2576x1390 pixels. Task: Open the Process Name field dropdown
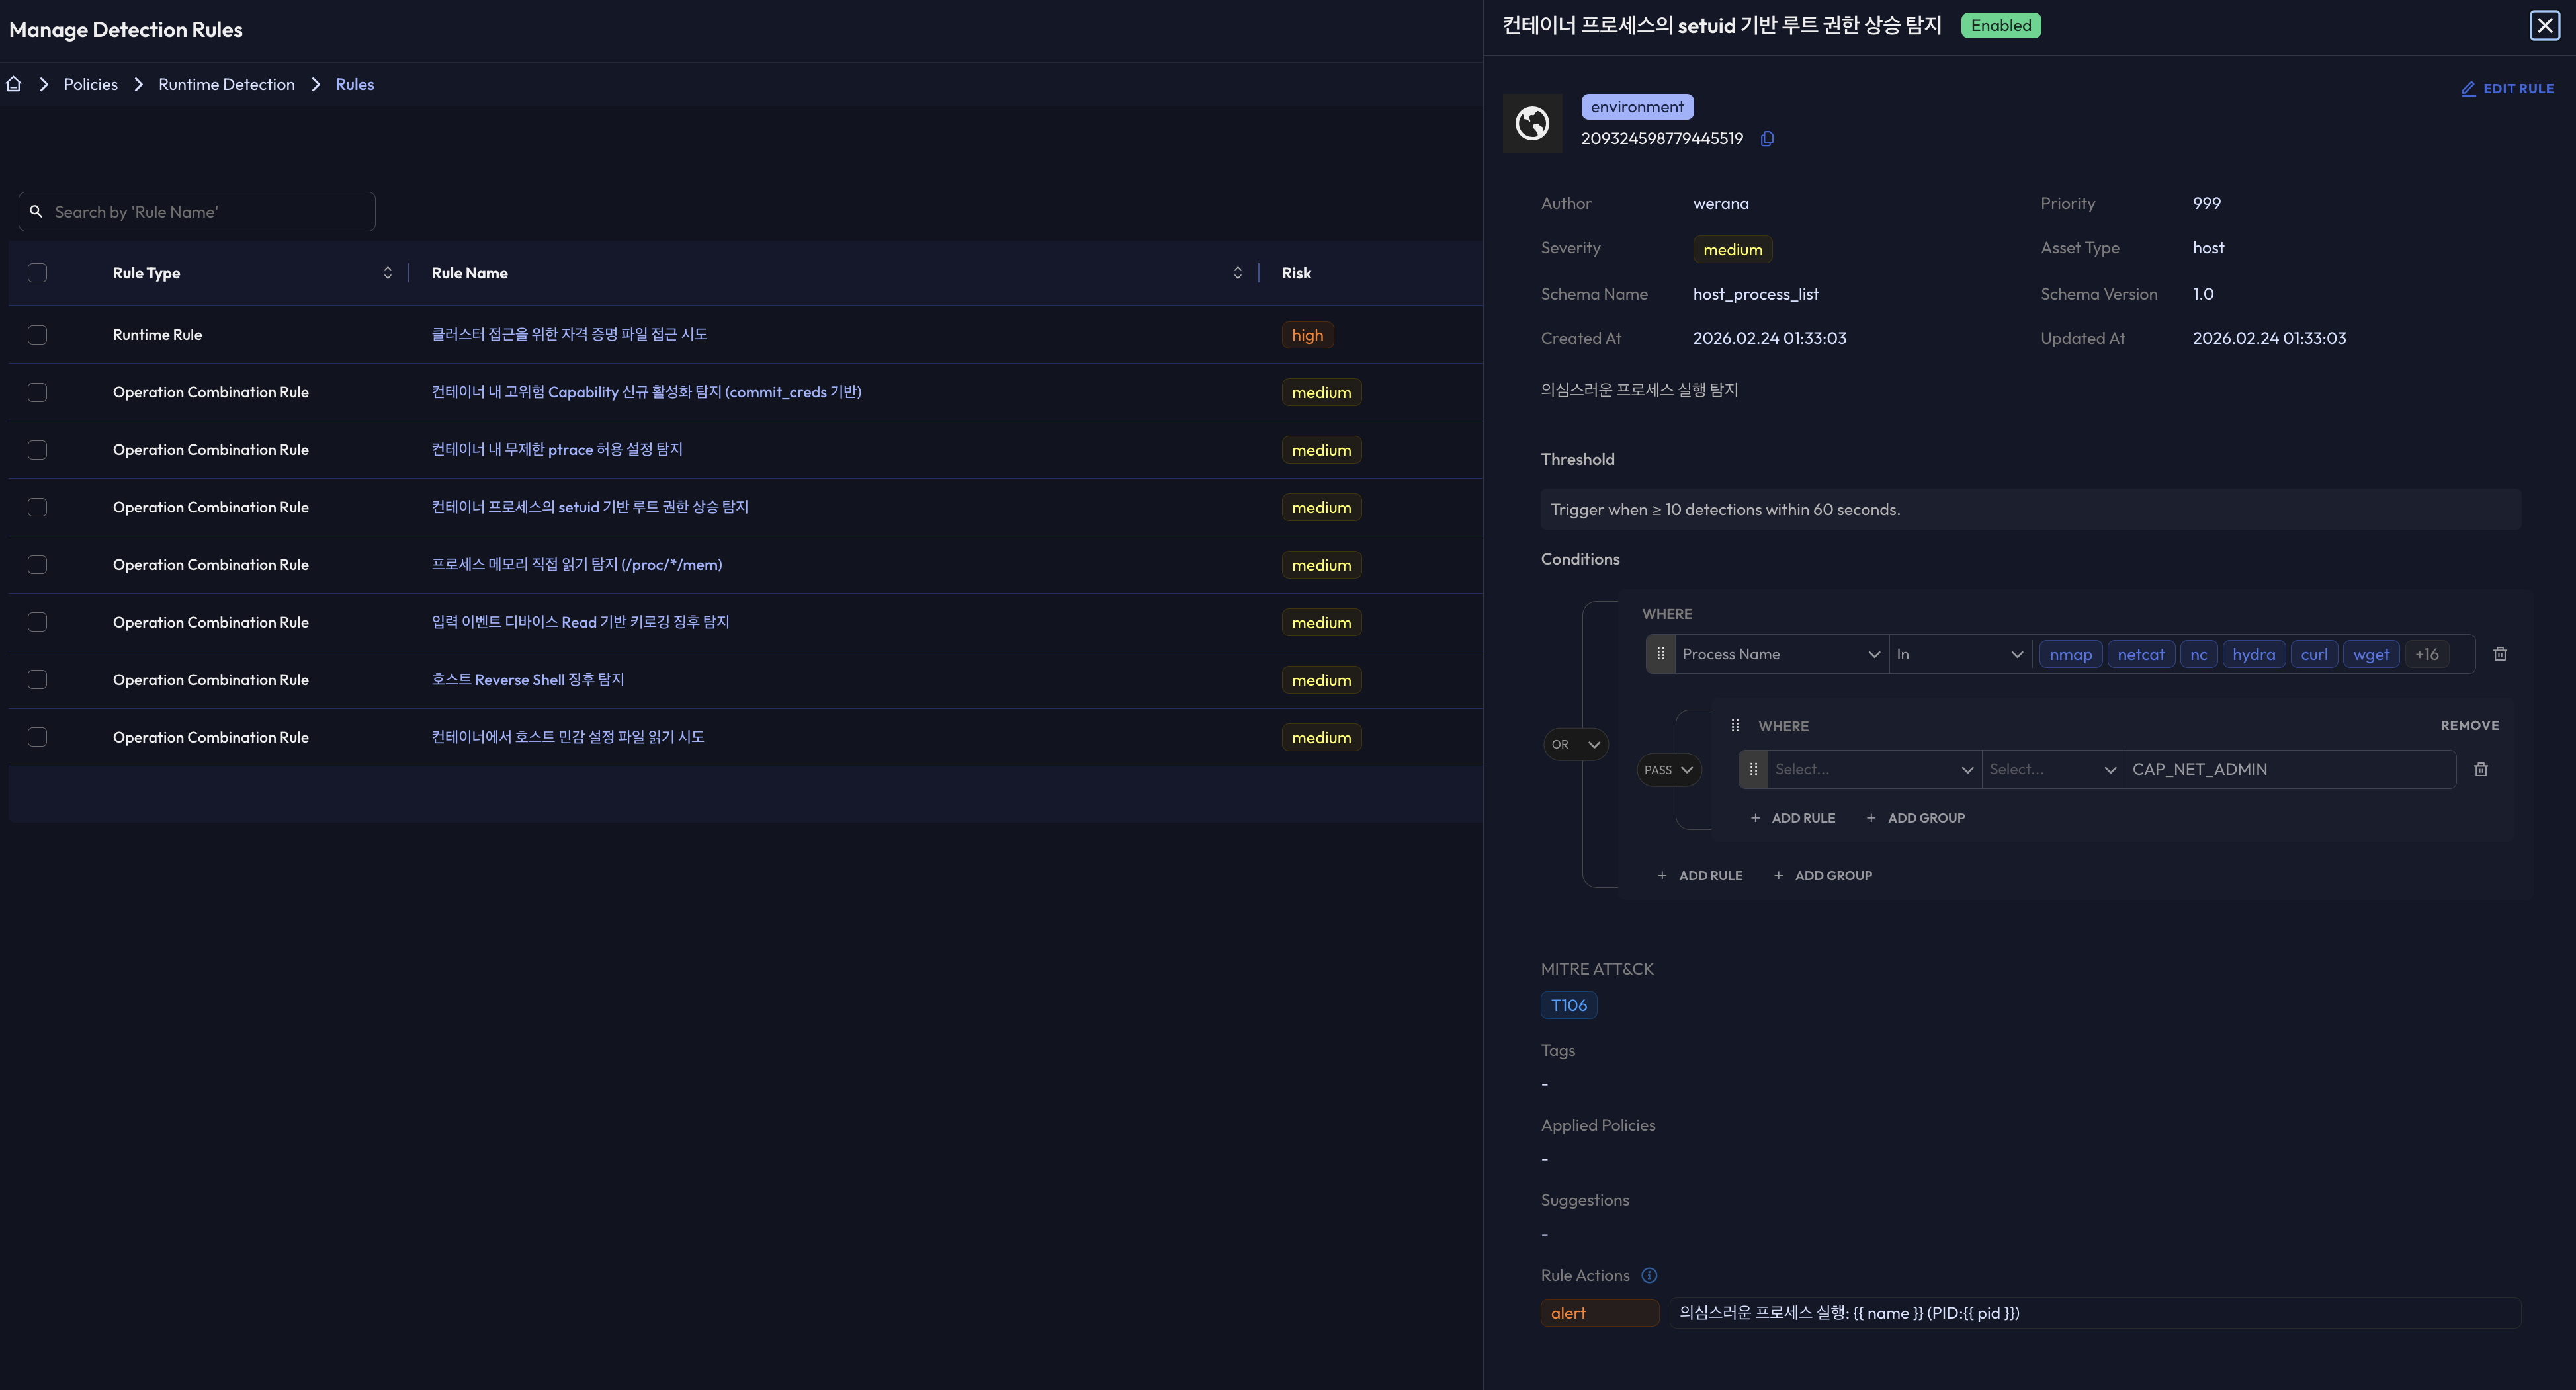[1781, 653]
